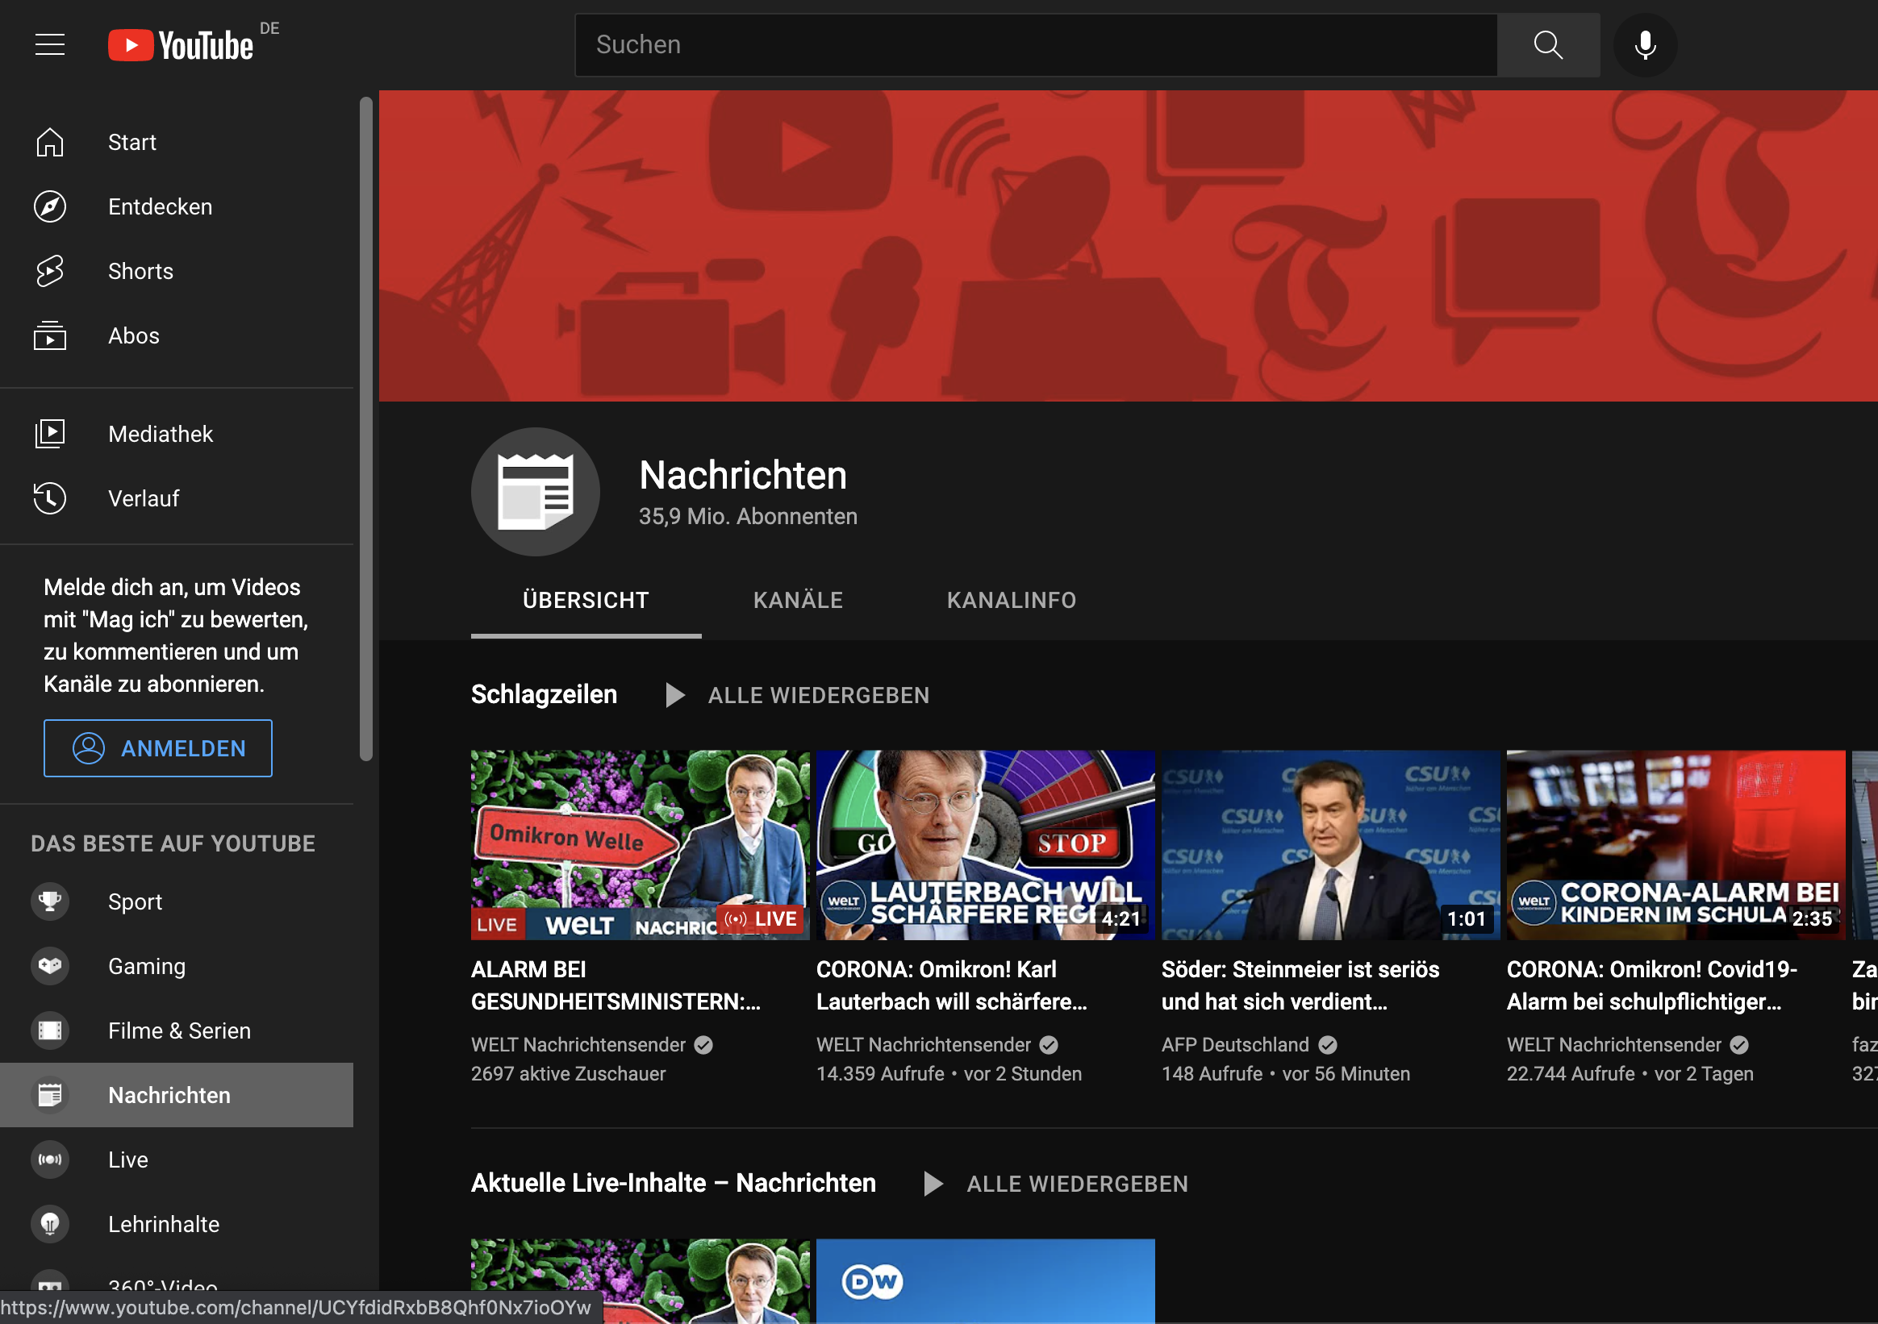Go to Shorts in sidebar

click(x=140, y=272)
